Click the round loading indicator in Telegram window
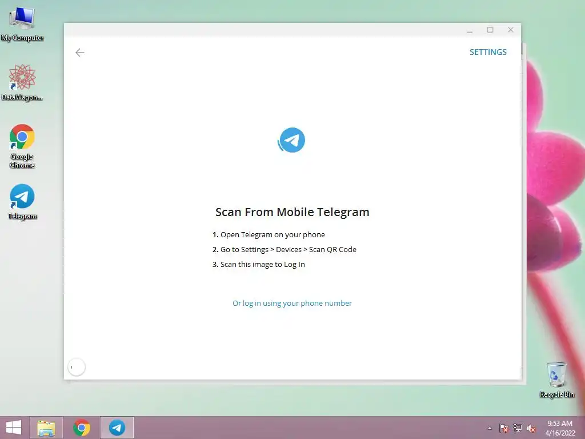 pyautogui.click(x=77, y=368)
